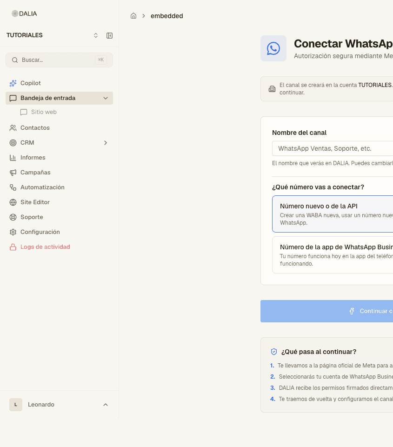393x447 pixels.
Task: Select Número de la app de WhatsApp option
Action: pos(333,255)
